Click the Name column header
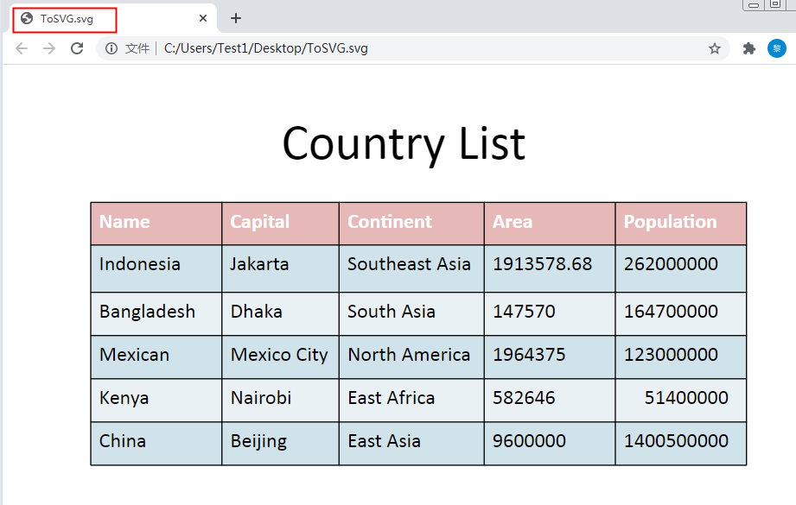Screen dimensions: 796x505 124,222
